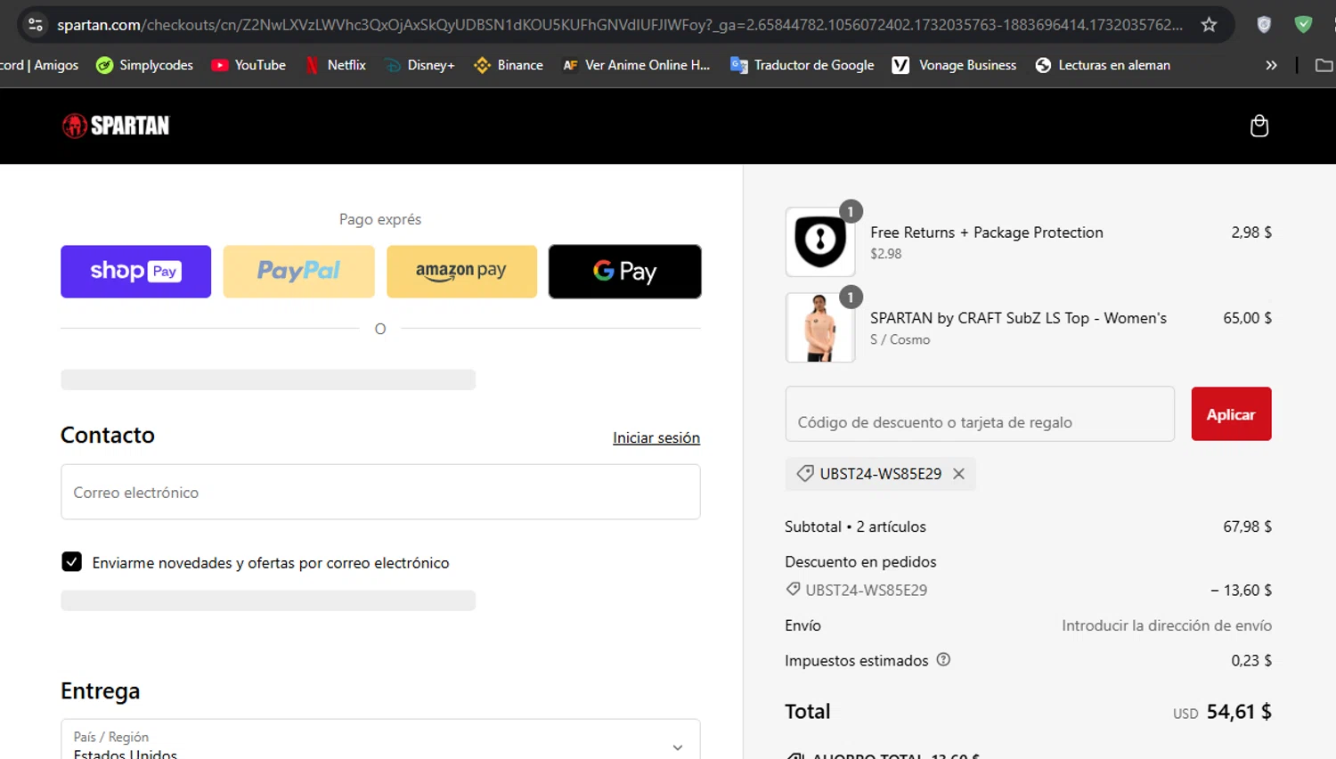Viewport: 1336px width, 759px height.
Task: Open the Lecturas en aleman bookmark
Action: [x=1103, y=65]
